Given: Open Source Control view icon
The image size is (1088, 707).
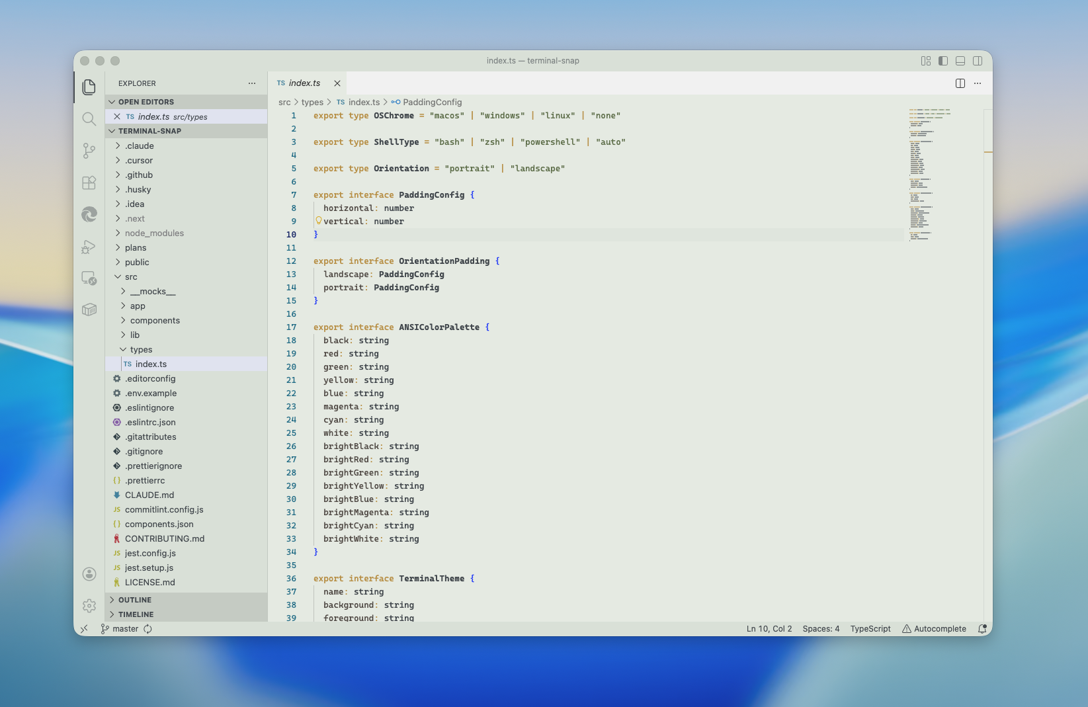Looking at the screenshot, I should pyautogui.click(x=89, y=151).
